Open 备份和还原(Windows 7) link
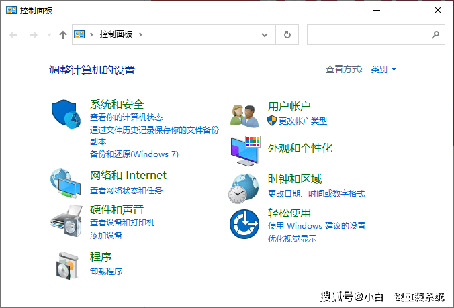454x308 pixels. tap(134, 154)
